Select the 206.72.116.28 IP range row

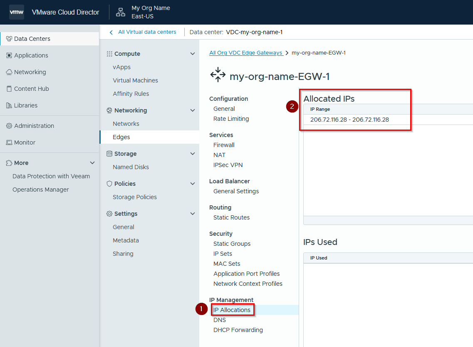coord(388,120)
